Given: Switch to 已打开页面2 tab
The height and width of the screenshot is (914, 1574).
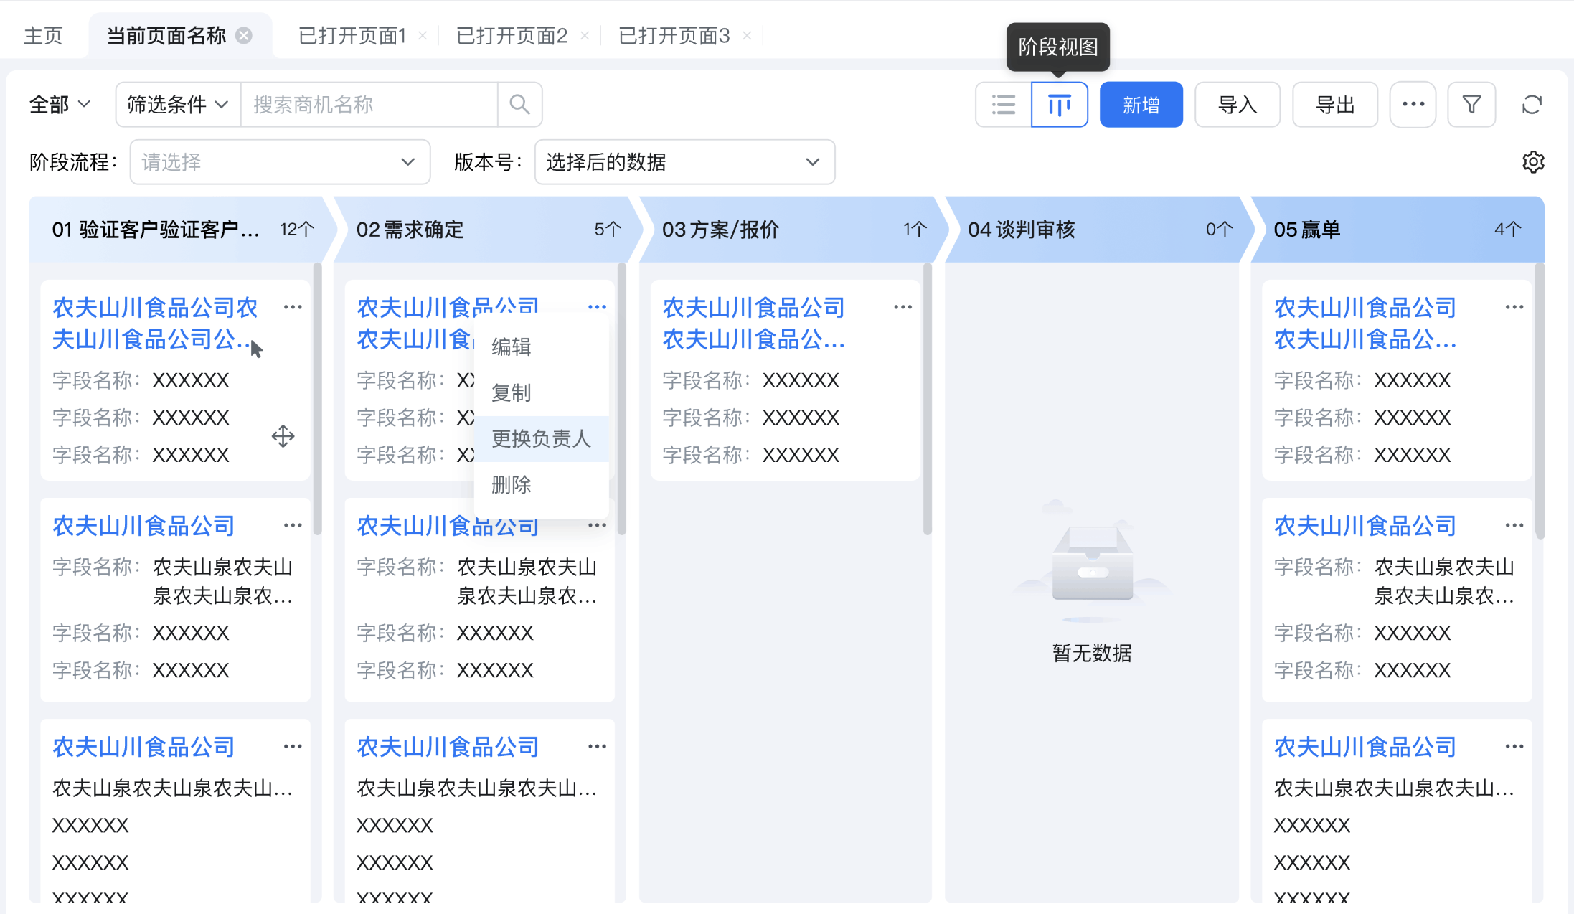Looking at the screenshot, I should pos(512,35).
